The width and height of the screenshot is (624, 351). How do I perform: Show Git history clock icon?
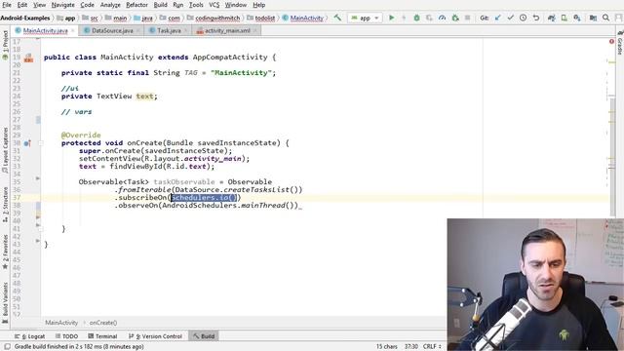[x=524, y=18]
